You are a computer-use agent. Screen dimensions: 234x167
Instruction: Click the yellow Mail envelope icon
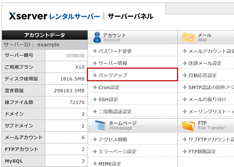click(x=188, y=37)
